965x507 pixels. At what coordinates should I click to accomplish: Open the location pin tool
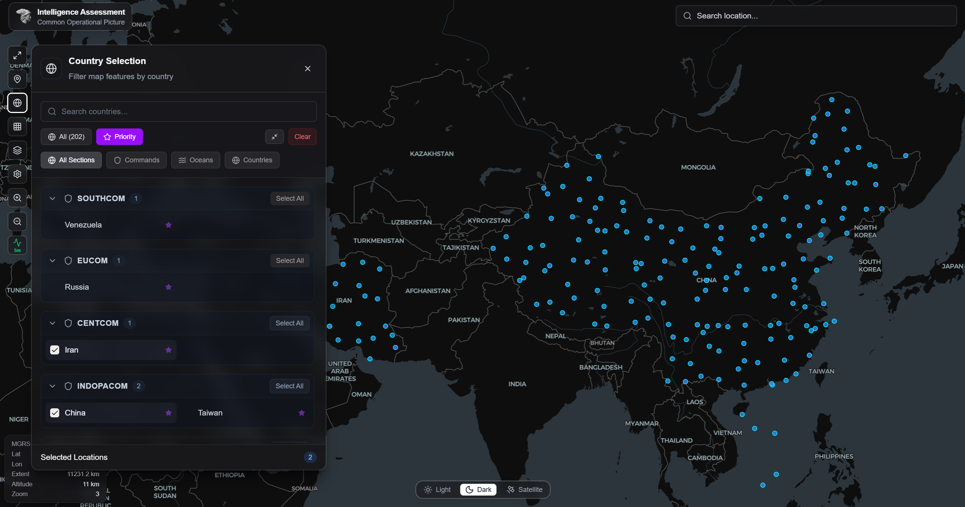(x=17, y=79)
